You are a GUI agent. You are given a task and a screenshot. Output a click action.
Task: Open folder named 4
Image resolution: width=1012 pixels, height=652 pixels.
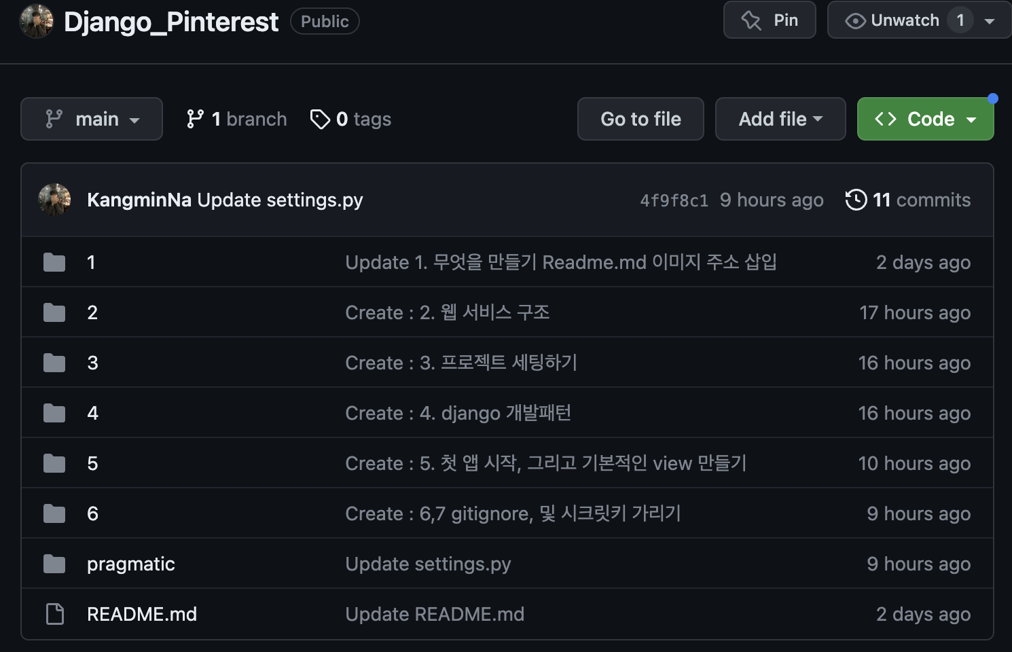(x=92, y=413)
